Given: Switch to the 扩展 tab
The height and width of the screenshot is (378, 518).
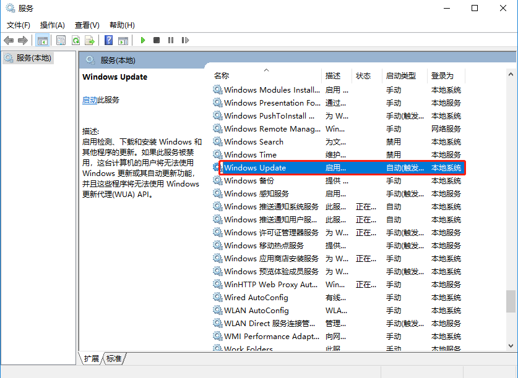Looking at the screenshot, I should pos(91,358).
